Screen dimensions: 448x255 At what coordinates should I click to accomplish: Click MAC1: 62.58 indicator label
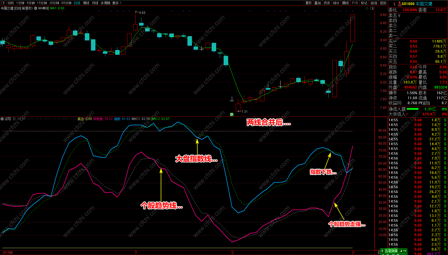coord(141,119)
